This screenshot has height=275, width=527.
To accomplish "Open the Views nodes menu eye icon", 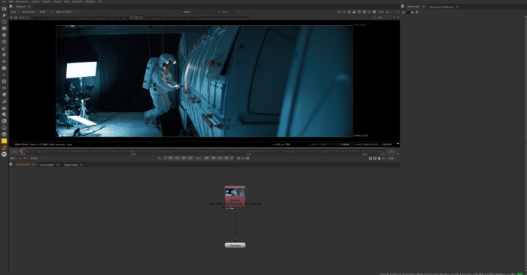I will click(4, 88).
